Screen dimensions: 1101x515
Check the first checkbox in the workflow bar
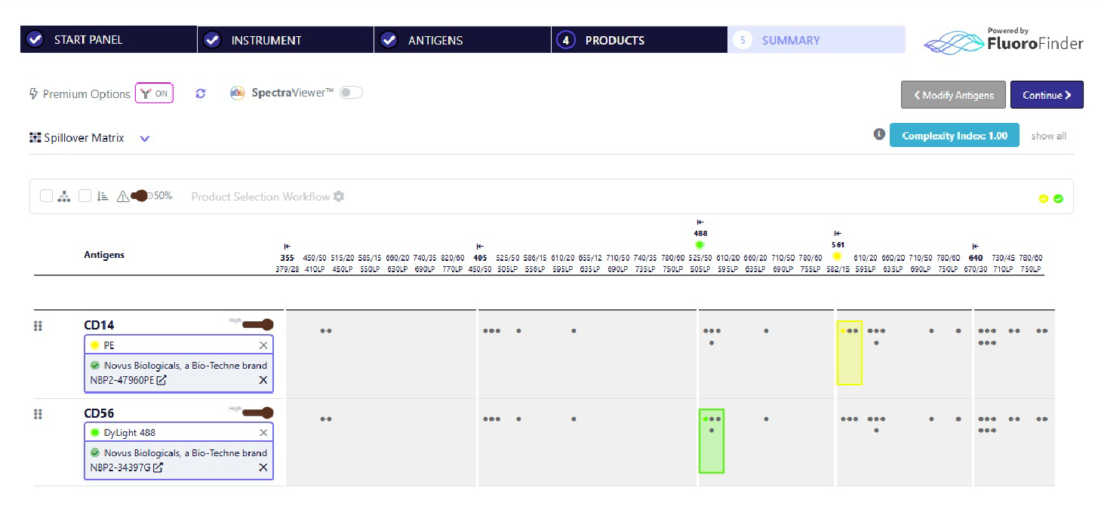45,195
